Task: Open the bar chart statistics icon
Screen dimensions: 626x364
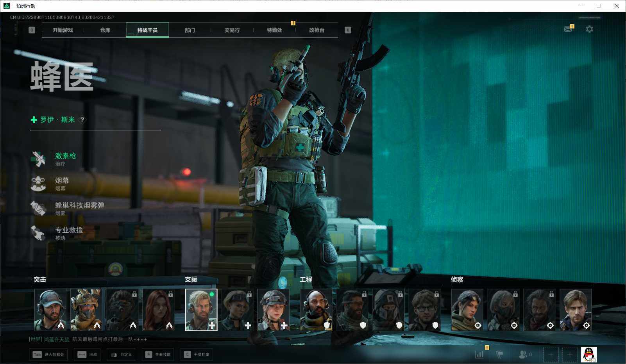Action: [479, 354]
